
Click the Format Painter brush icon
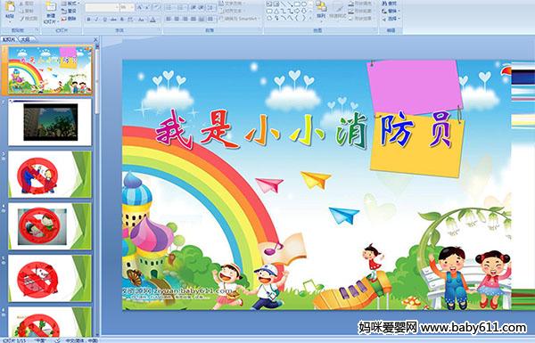(29, 19)
